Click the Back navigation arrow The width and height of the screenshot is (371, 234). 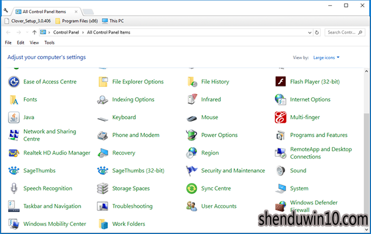coord(8,32)
